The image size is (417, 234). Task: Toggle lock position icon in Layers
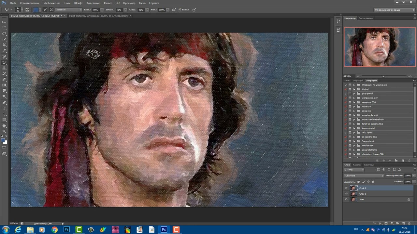(368, 182)
